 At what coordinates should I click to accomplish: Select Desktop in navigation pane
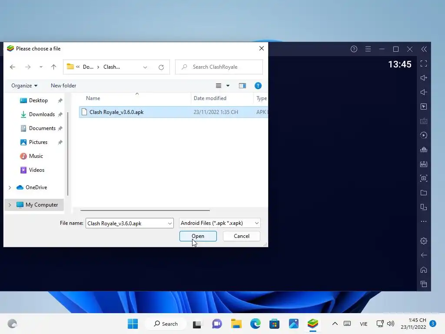pyautogui.click(x=38, y=100)
